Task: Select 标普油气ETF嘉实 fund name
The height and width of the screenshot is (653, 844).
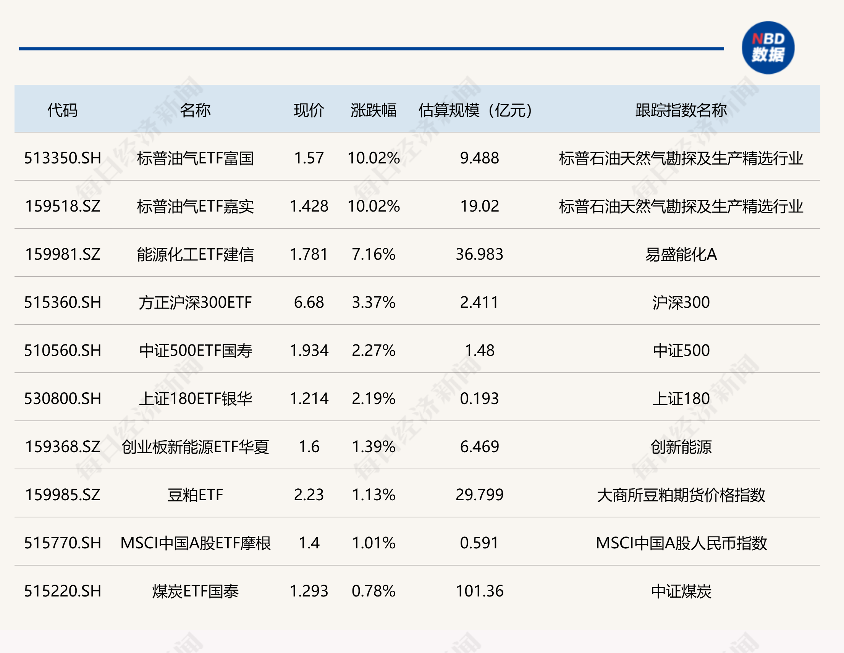Action: pos(195,206)
